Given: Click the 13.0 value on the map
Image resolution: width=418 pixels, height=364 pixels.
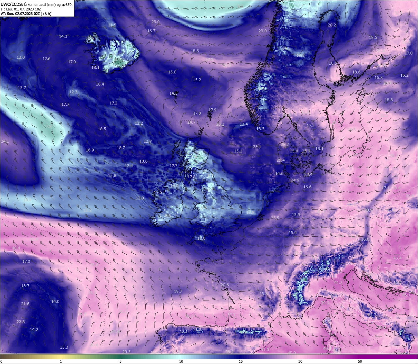Looking at the screenshot, I should tap(21, 57).
